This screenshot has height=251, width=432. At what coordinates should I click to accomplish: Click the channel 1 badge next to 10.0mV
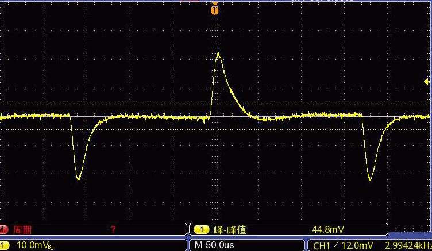pyautogui.click(x=4, y=245)
